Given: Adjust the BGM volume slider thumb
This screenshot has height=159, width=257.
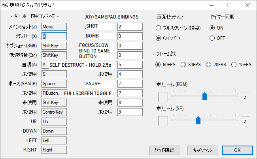Looking at the screenshot, I should [x=204, y=96].
